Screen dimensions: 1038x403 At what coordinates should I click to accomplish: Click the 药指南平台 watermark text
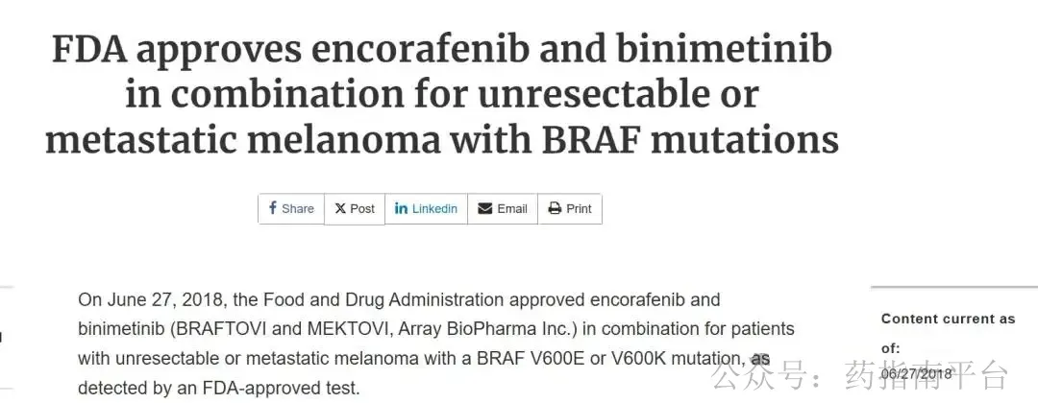coord(927,375)
